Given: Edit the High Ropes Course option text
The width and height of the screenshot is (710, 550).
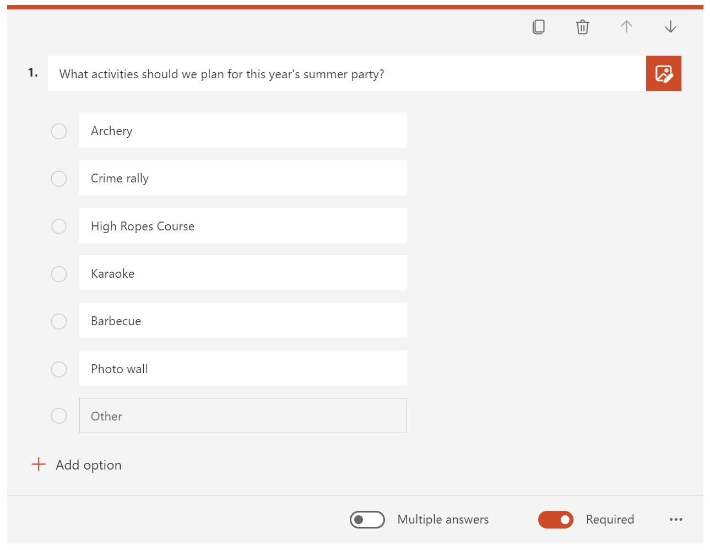Looking at the screenshot, I should click(243, 226).
